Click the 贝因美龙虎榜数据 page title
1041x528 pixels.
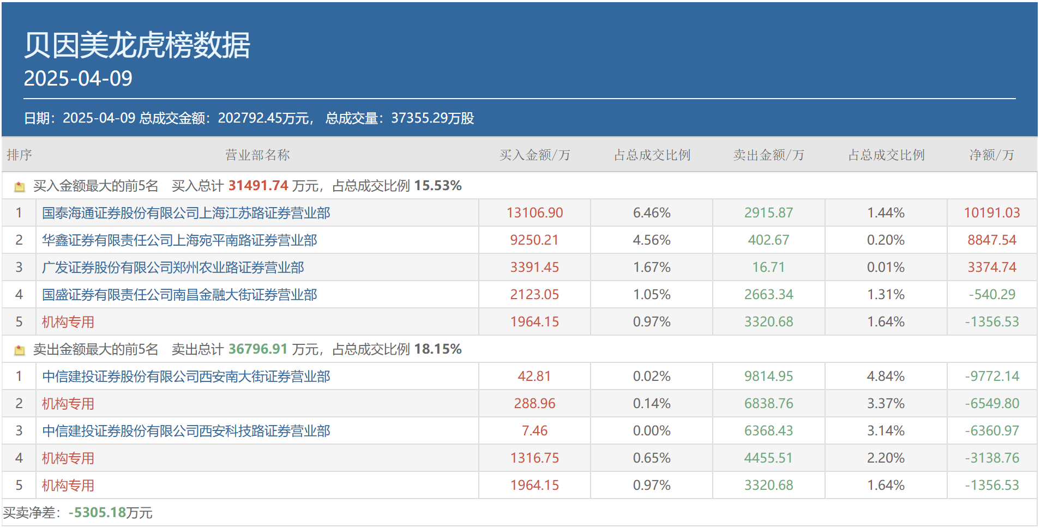click(137, 45)
